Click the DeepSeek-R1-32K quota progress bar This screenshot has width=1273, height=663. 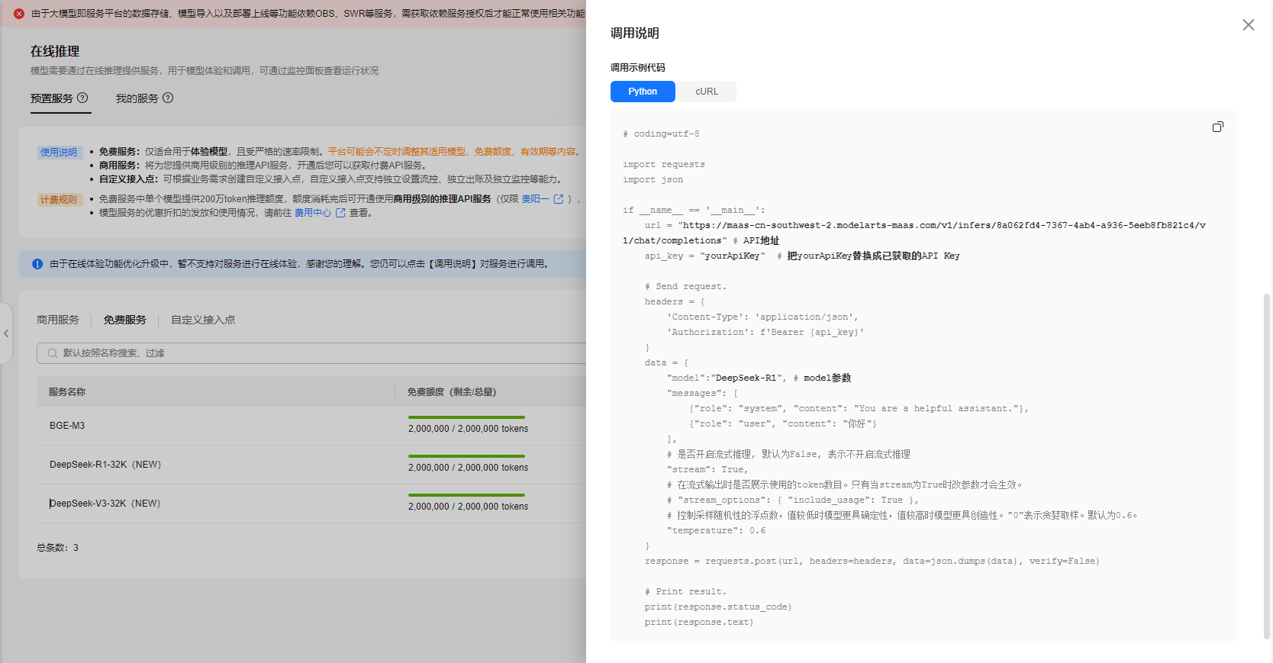(466, 456)
